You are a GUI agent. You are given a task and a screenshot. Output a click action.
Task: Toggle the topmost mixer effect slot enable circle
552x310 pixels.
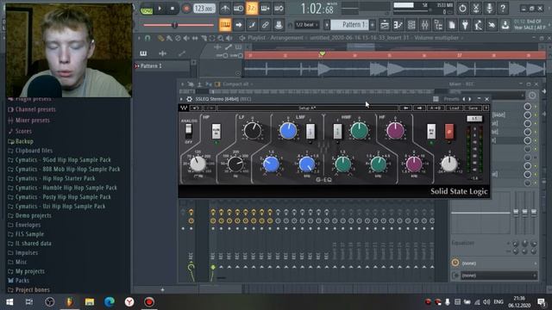pyautogui.click(x=527, y=107)
